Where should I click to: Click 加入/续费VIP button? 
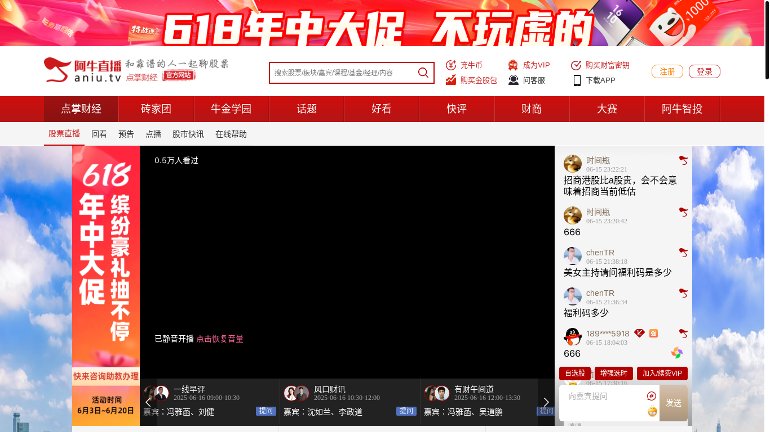tap(662, 373)
